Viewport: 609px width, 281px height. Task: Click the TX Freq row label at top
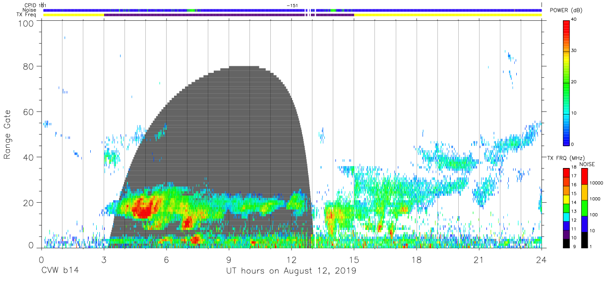[26, 15]
